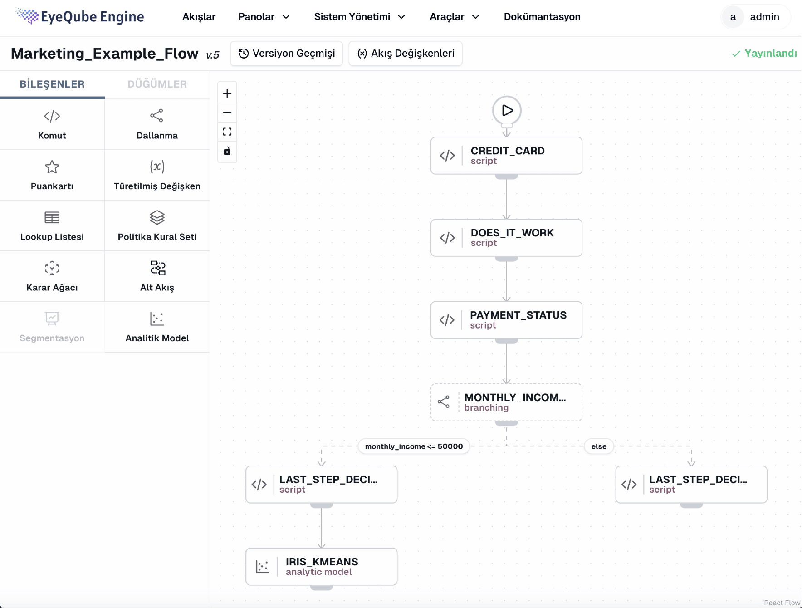Open Akışlar in the top navigation
This screenshot has width=802, height=608.
click(199, 17)
